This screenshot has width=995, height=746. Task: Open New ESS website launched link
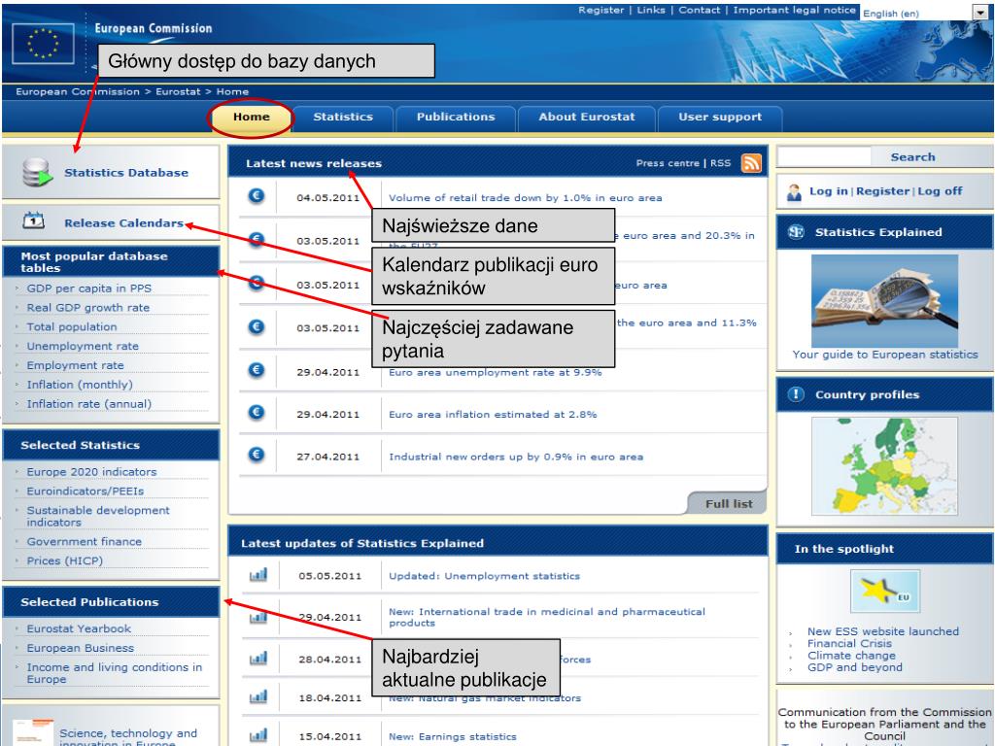point(883,631)
